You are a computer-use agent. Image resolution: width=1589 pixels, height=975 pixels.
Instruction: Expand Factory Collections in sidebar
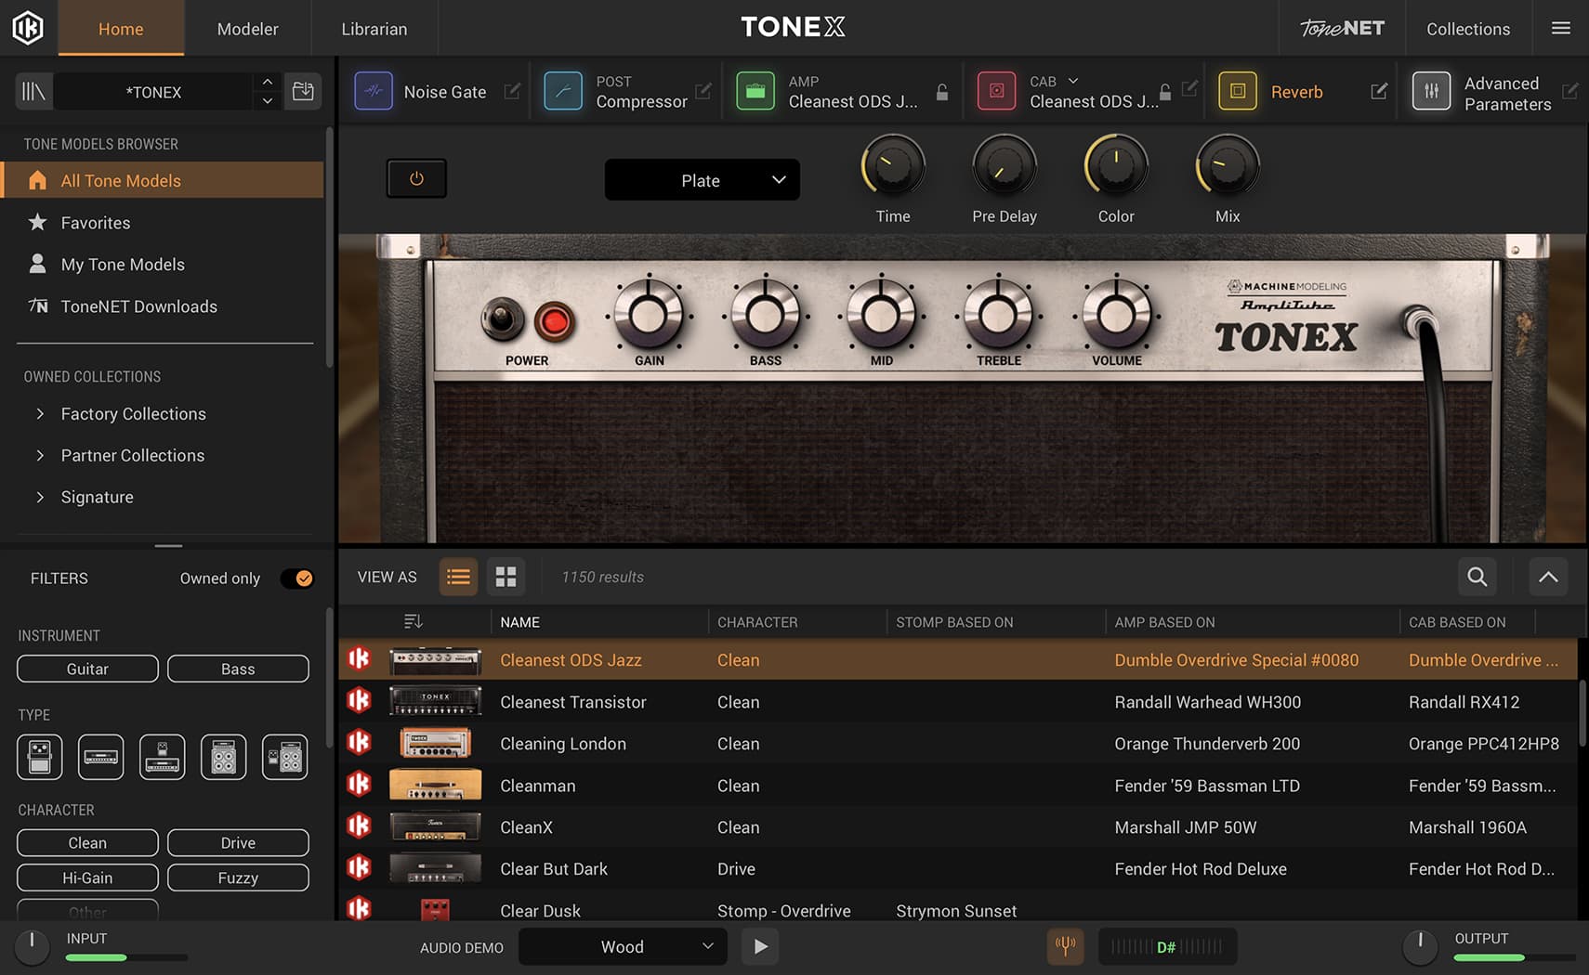tap(133, 414)
